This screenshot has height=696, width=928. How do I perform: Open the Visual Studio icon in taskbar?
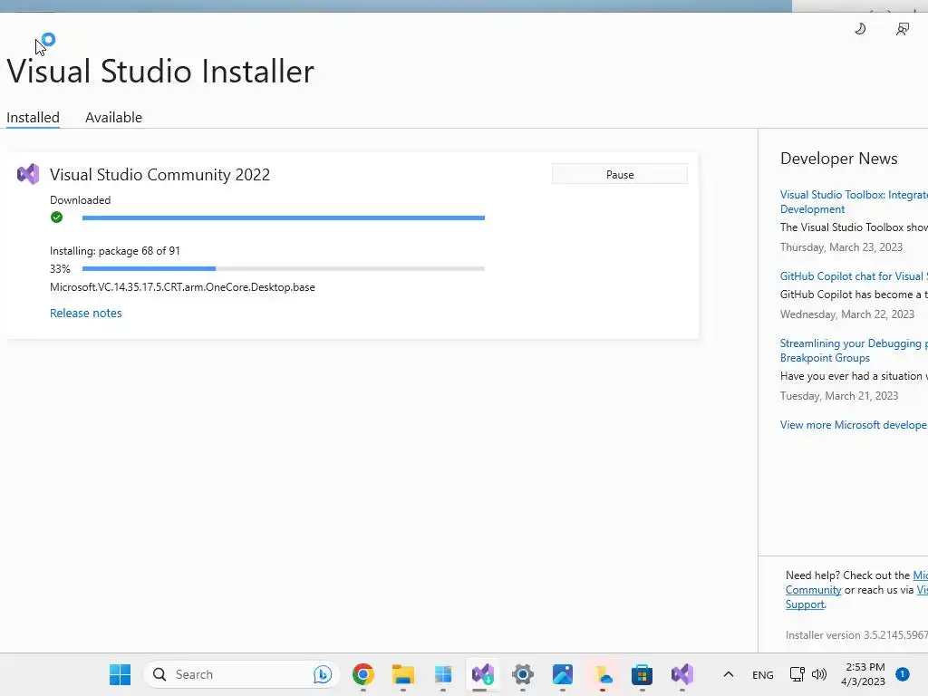click(x=681, y=674)
